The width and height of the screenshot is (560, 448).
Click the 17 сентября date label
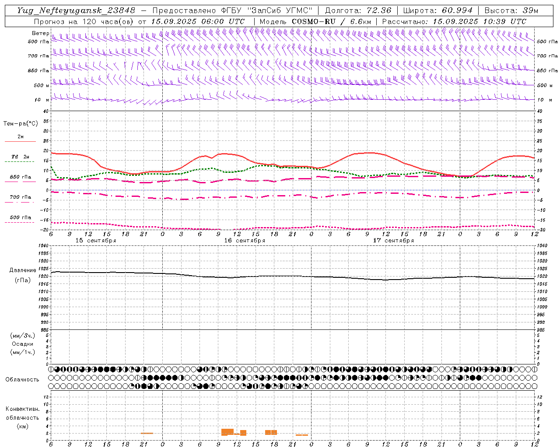(393, 241)
